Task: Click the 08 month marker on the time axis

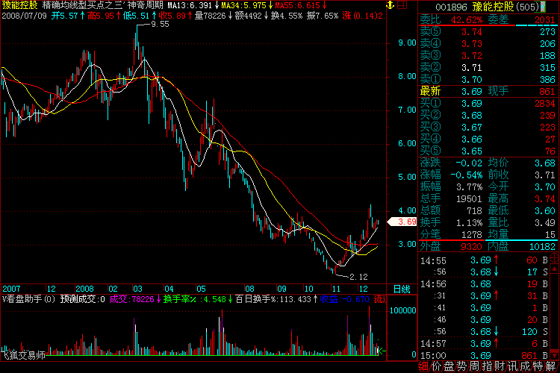Action: point(249,289)
